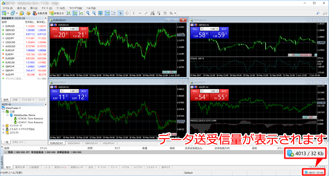Screen dimensions: 329x176
Task: Expand the インディケータ tree node
Action: point(3,125)
